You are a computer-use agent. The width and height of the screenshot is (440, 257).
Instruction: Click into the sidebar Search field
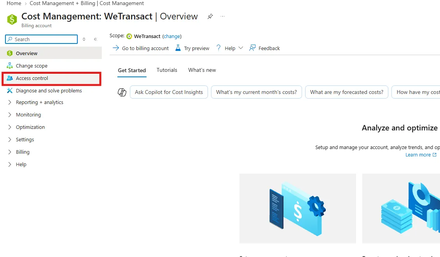(x=41, y=39)
